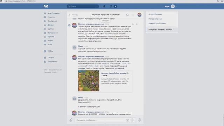Open Clash of Clans product thumbnail image
The width and height of the screenshot is (224, 126).
(x=89, y=81)
